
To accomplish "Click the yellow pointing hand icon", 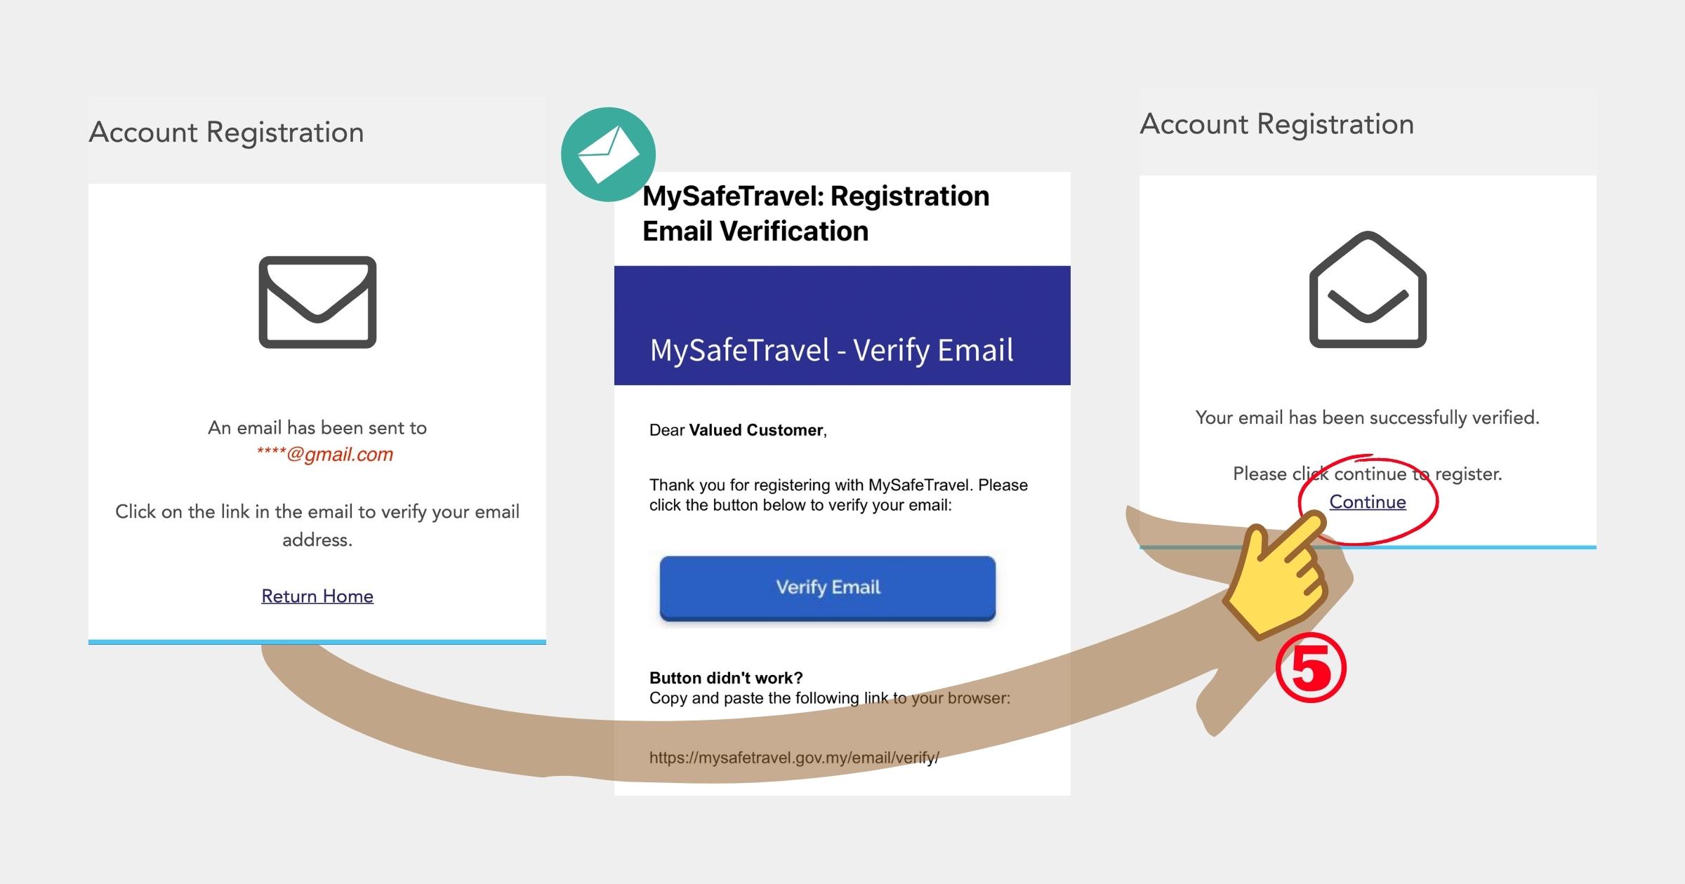I will 1276,575.
